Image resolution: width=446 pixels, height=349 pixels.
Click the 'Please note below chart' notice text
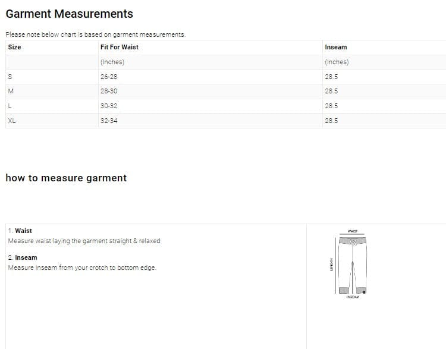95,34
